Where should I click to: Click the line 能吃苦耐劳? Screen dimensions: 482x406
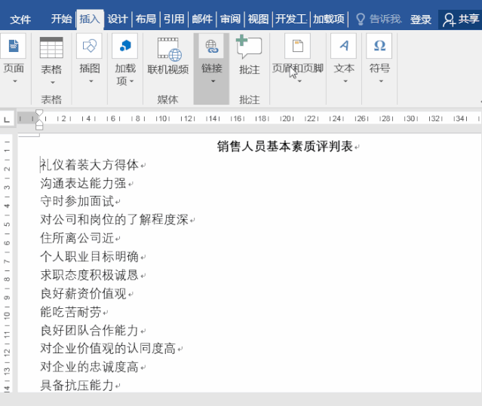pyautogui.click(x=71, y=312)
